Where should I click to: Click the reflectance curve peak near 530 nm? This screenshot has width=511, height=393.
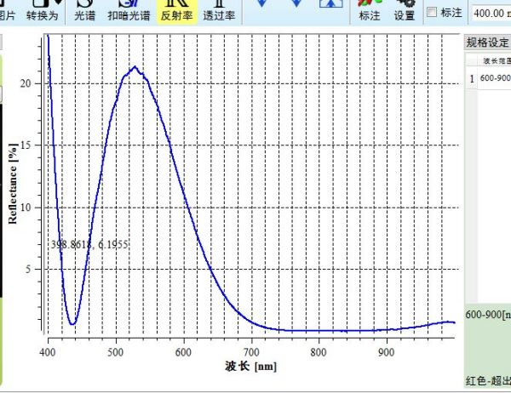135,66
